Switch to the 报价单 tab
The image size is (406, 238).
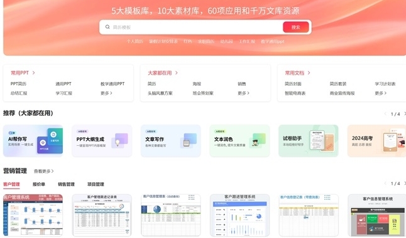pyautogui.click(x=39, y=184)
